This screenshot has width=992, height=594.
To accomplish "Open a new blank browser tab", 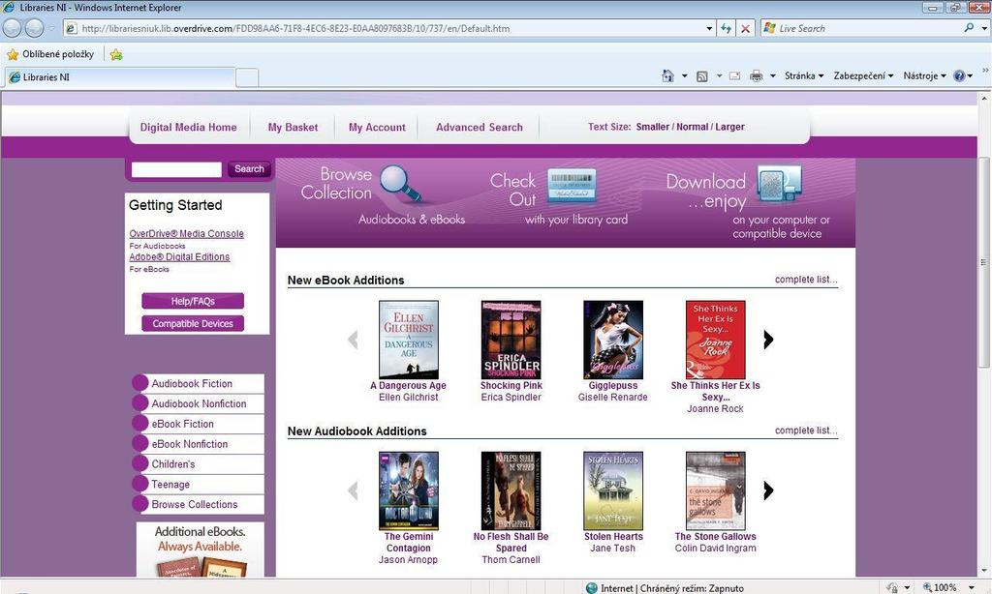I will coord(247,77).
